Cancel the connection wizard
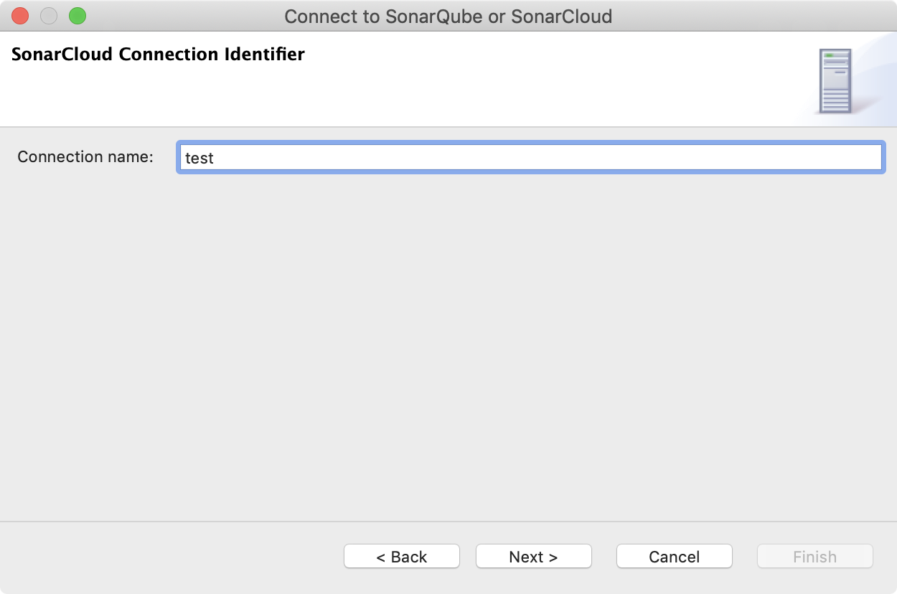Image resolution: width=897 pixels, height=594 pixels. point(674,556)
